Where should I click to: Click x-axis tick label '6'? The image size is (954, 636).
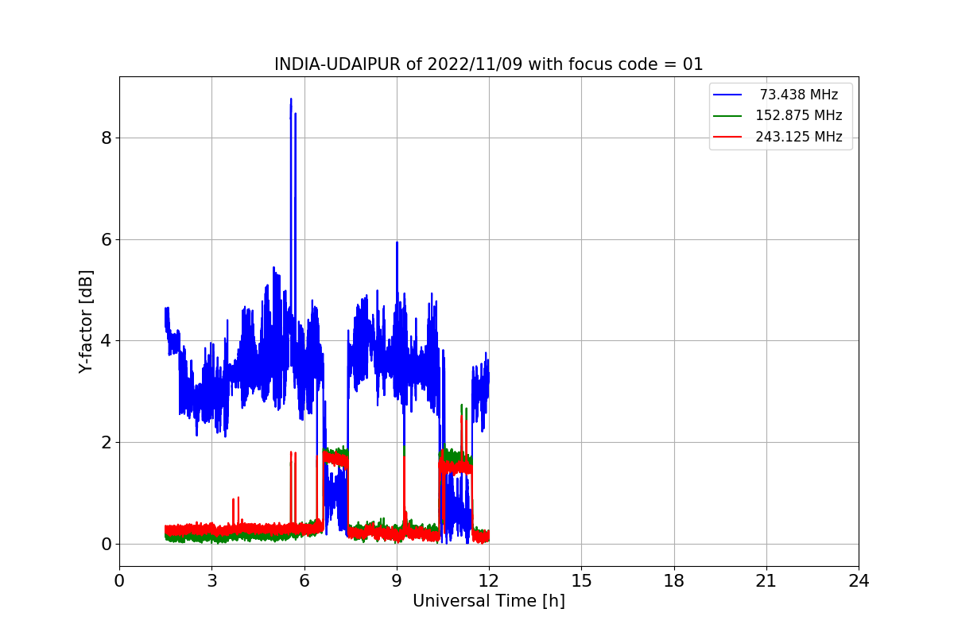(x=304, y=581)
